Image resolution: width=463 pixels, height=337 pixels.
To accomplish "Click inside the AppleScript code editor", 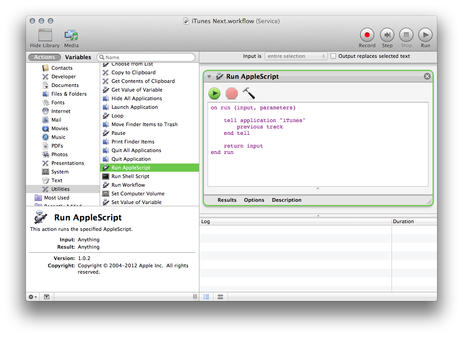I will 318,144.
